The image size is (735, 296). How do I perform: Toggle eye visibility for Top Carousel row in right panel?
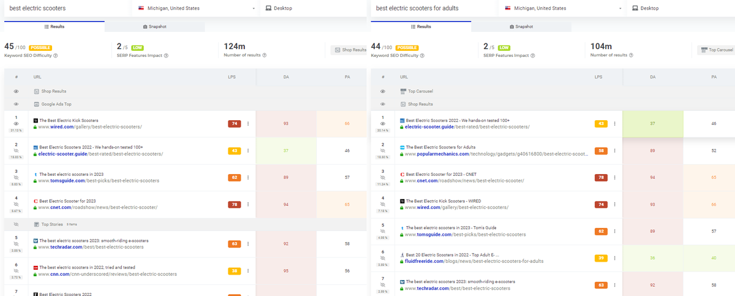pos(383,91)
